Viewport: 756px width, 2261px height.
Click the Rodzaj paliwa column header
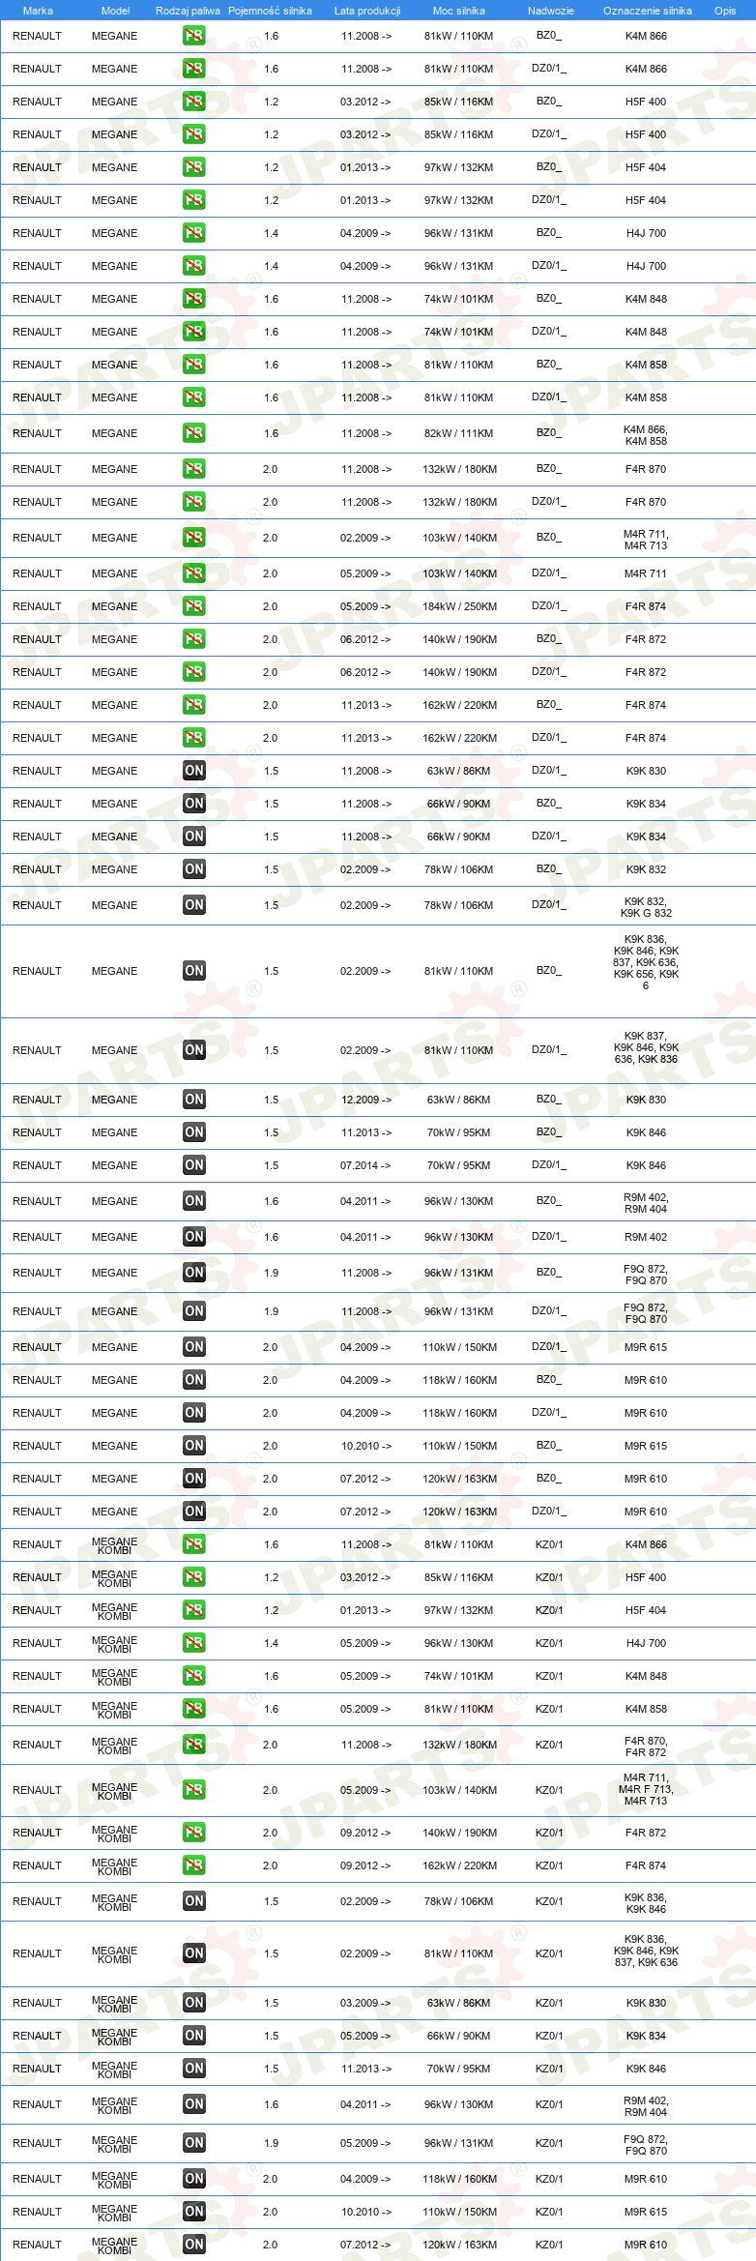point(188,11)
